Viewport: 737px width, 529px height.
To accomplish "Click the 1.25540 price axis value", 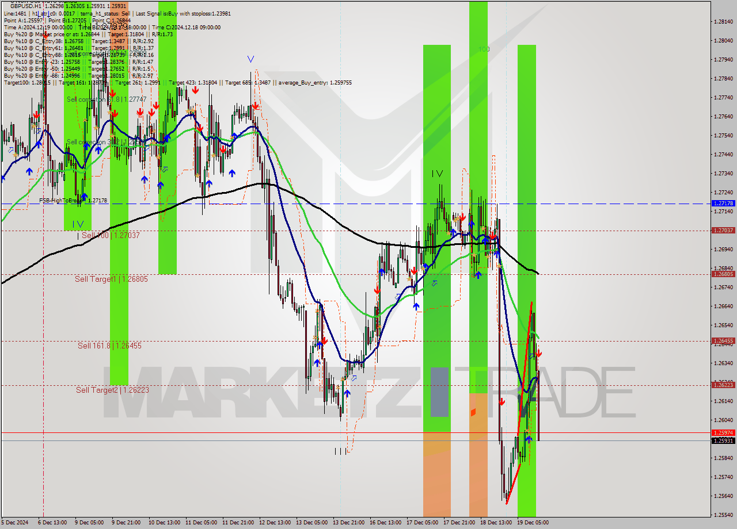I will 723,515.
